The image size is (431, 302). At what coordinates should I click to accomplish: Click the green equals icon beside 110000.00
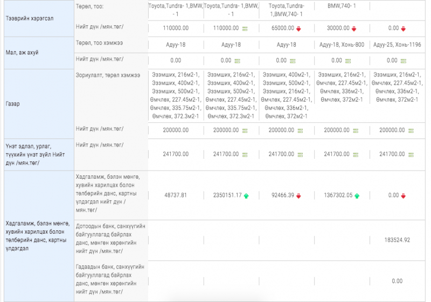click(x=245, y=29)
